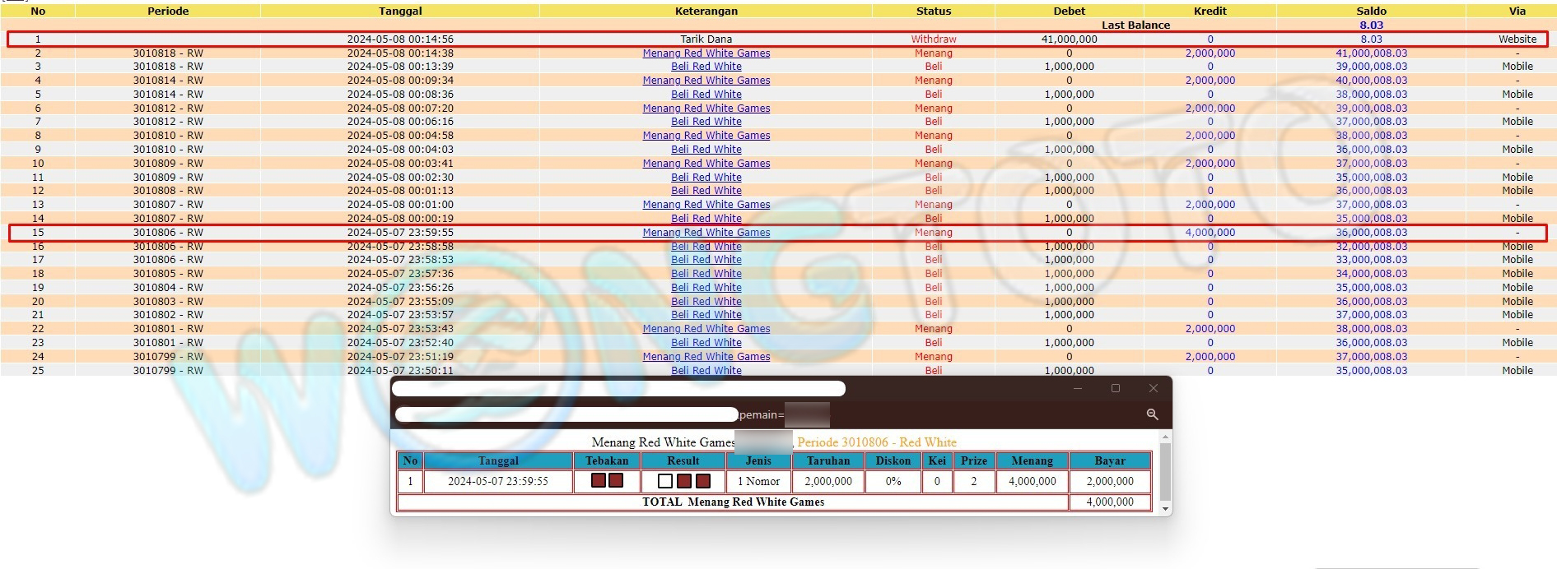The height and width of the screenshot is (569, 1557).
Task: Click the popup scrollbar up arrow
Action: coord(1164,437)
